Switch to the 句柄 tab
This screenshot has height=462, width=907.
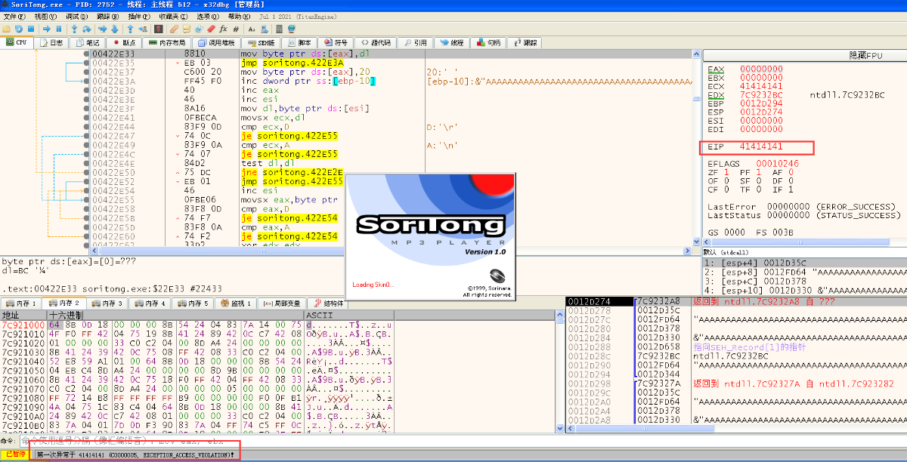(x=488, y=42)
